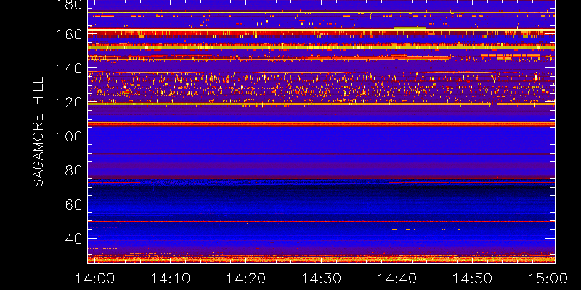
Task: Click the 160 frequency axis label
Action: coord(69,34)
